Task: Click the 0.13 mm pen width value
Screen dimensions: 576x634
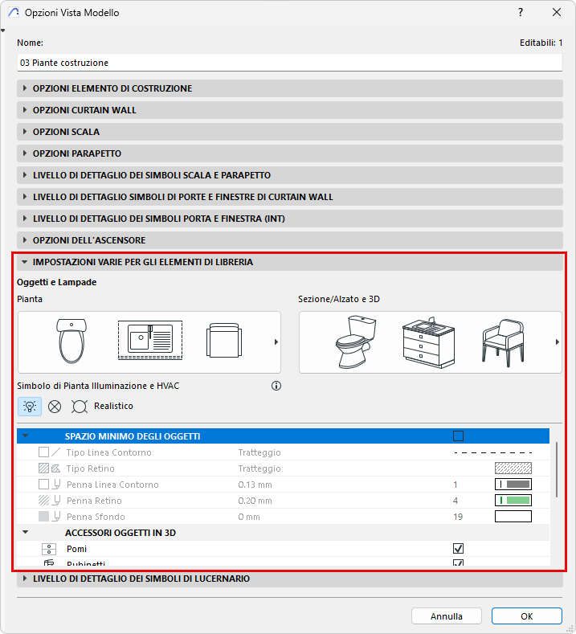Action: (x=255, y=485)
